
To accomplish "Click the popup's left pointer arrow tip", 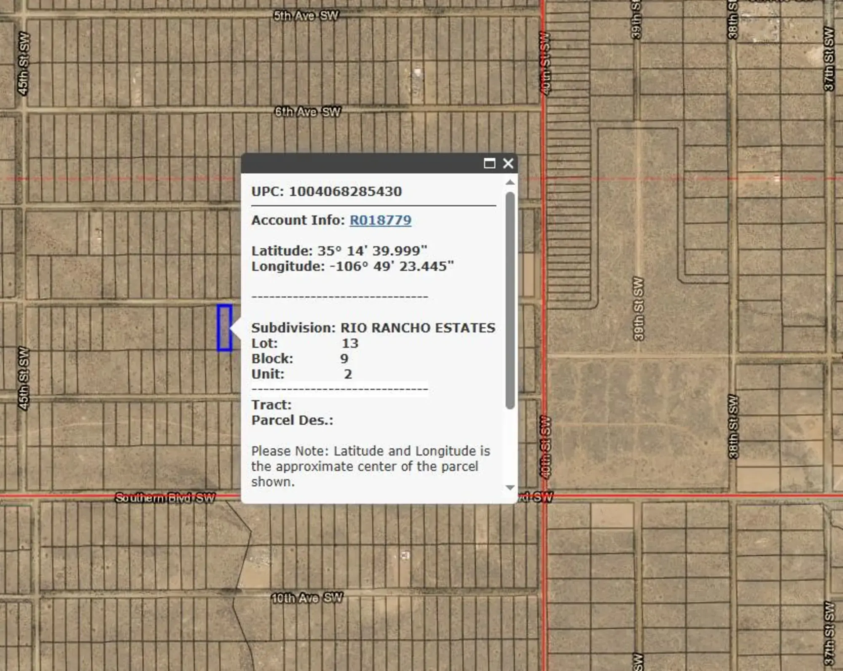I will (x=231, y=328).
